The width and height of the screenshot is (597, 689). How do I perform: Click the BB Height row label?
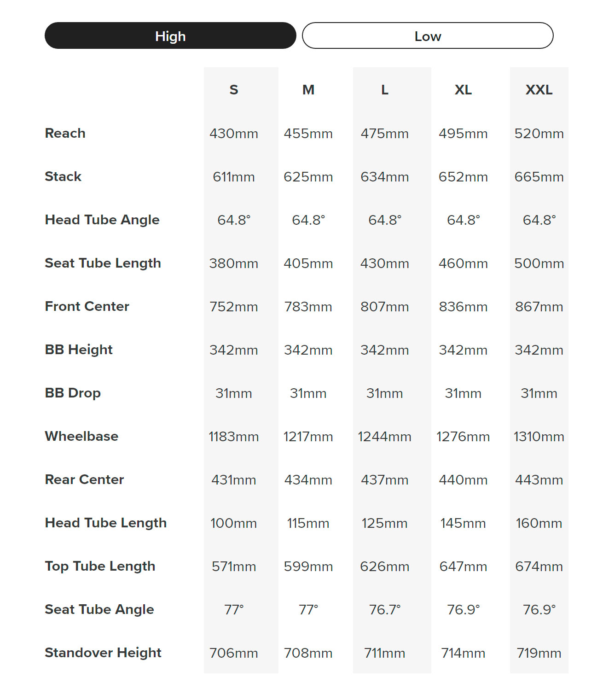[79, 350]
